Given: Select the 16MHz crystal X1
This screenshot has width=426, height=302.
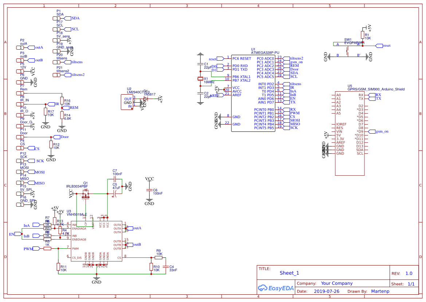Looking at the screenshot, I should 200,79.
